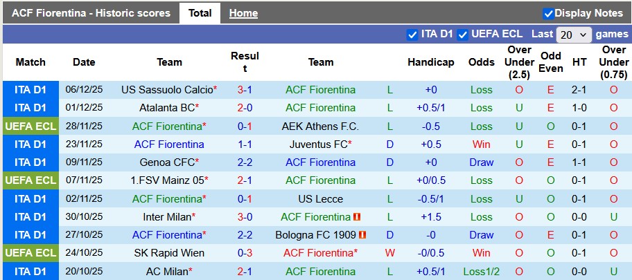This screenshot has height=280, width=632.
Task: Click red card icon beside Bologna FC 1909
Action: pyautogui.click(x=362, y=235)
